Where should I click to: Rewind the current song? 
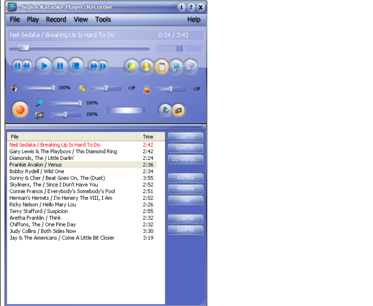(x=27, y=66)
